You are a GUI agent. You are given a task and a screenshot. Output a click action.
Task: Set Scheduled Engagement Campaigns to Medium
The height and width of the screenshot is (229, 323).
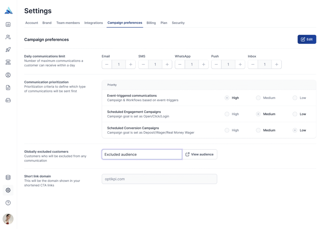point(258,114)
